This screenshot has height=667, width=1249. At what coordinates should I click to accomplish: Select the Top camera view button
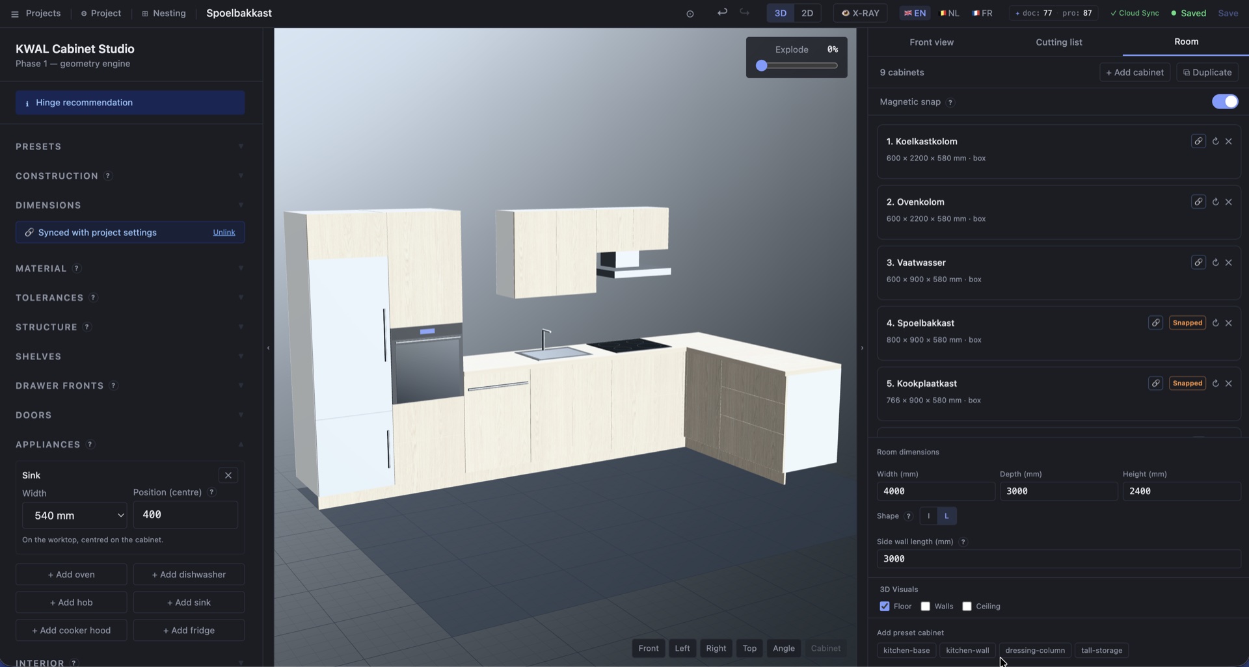click(x=749, y=648)
